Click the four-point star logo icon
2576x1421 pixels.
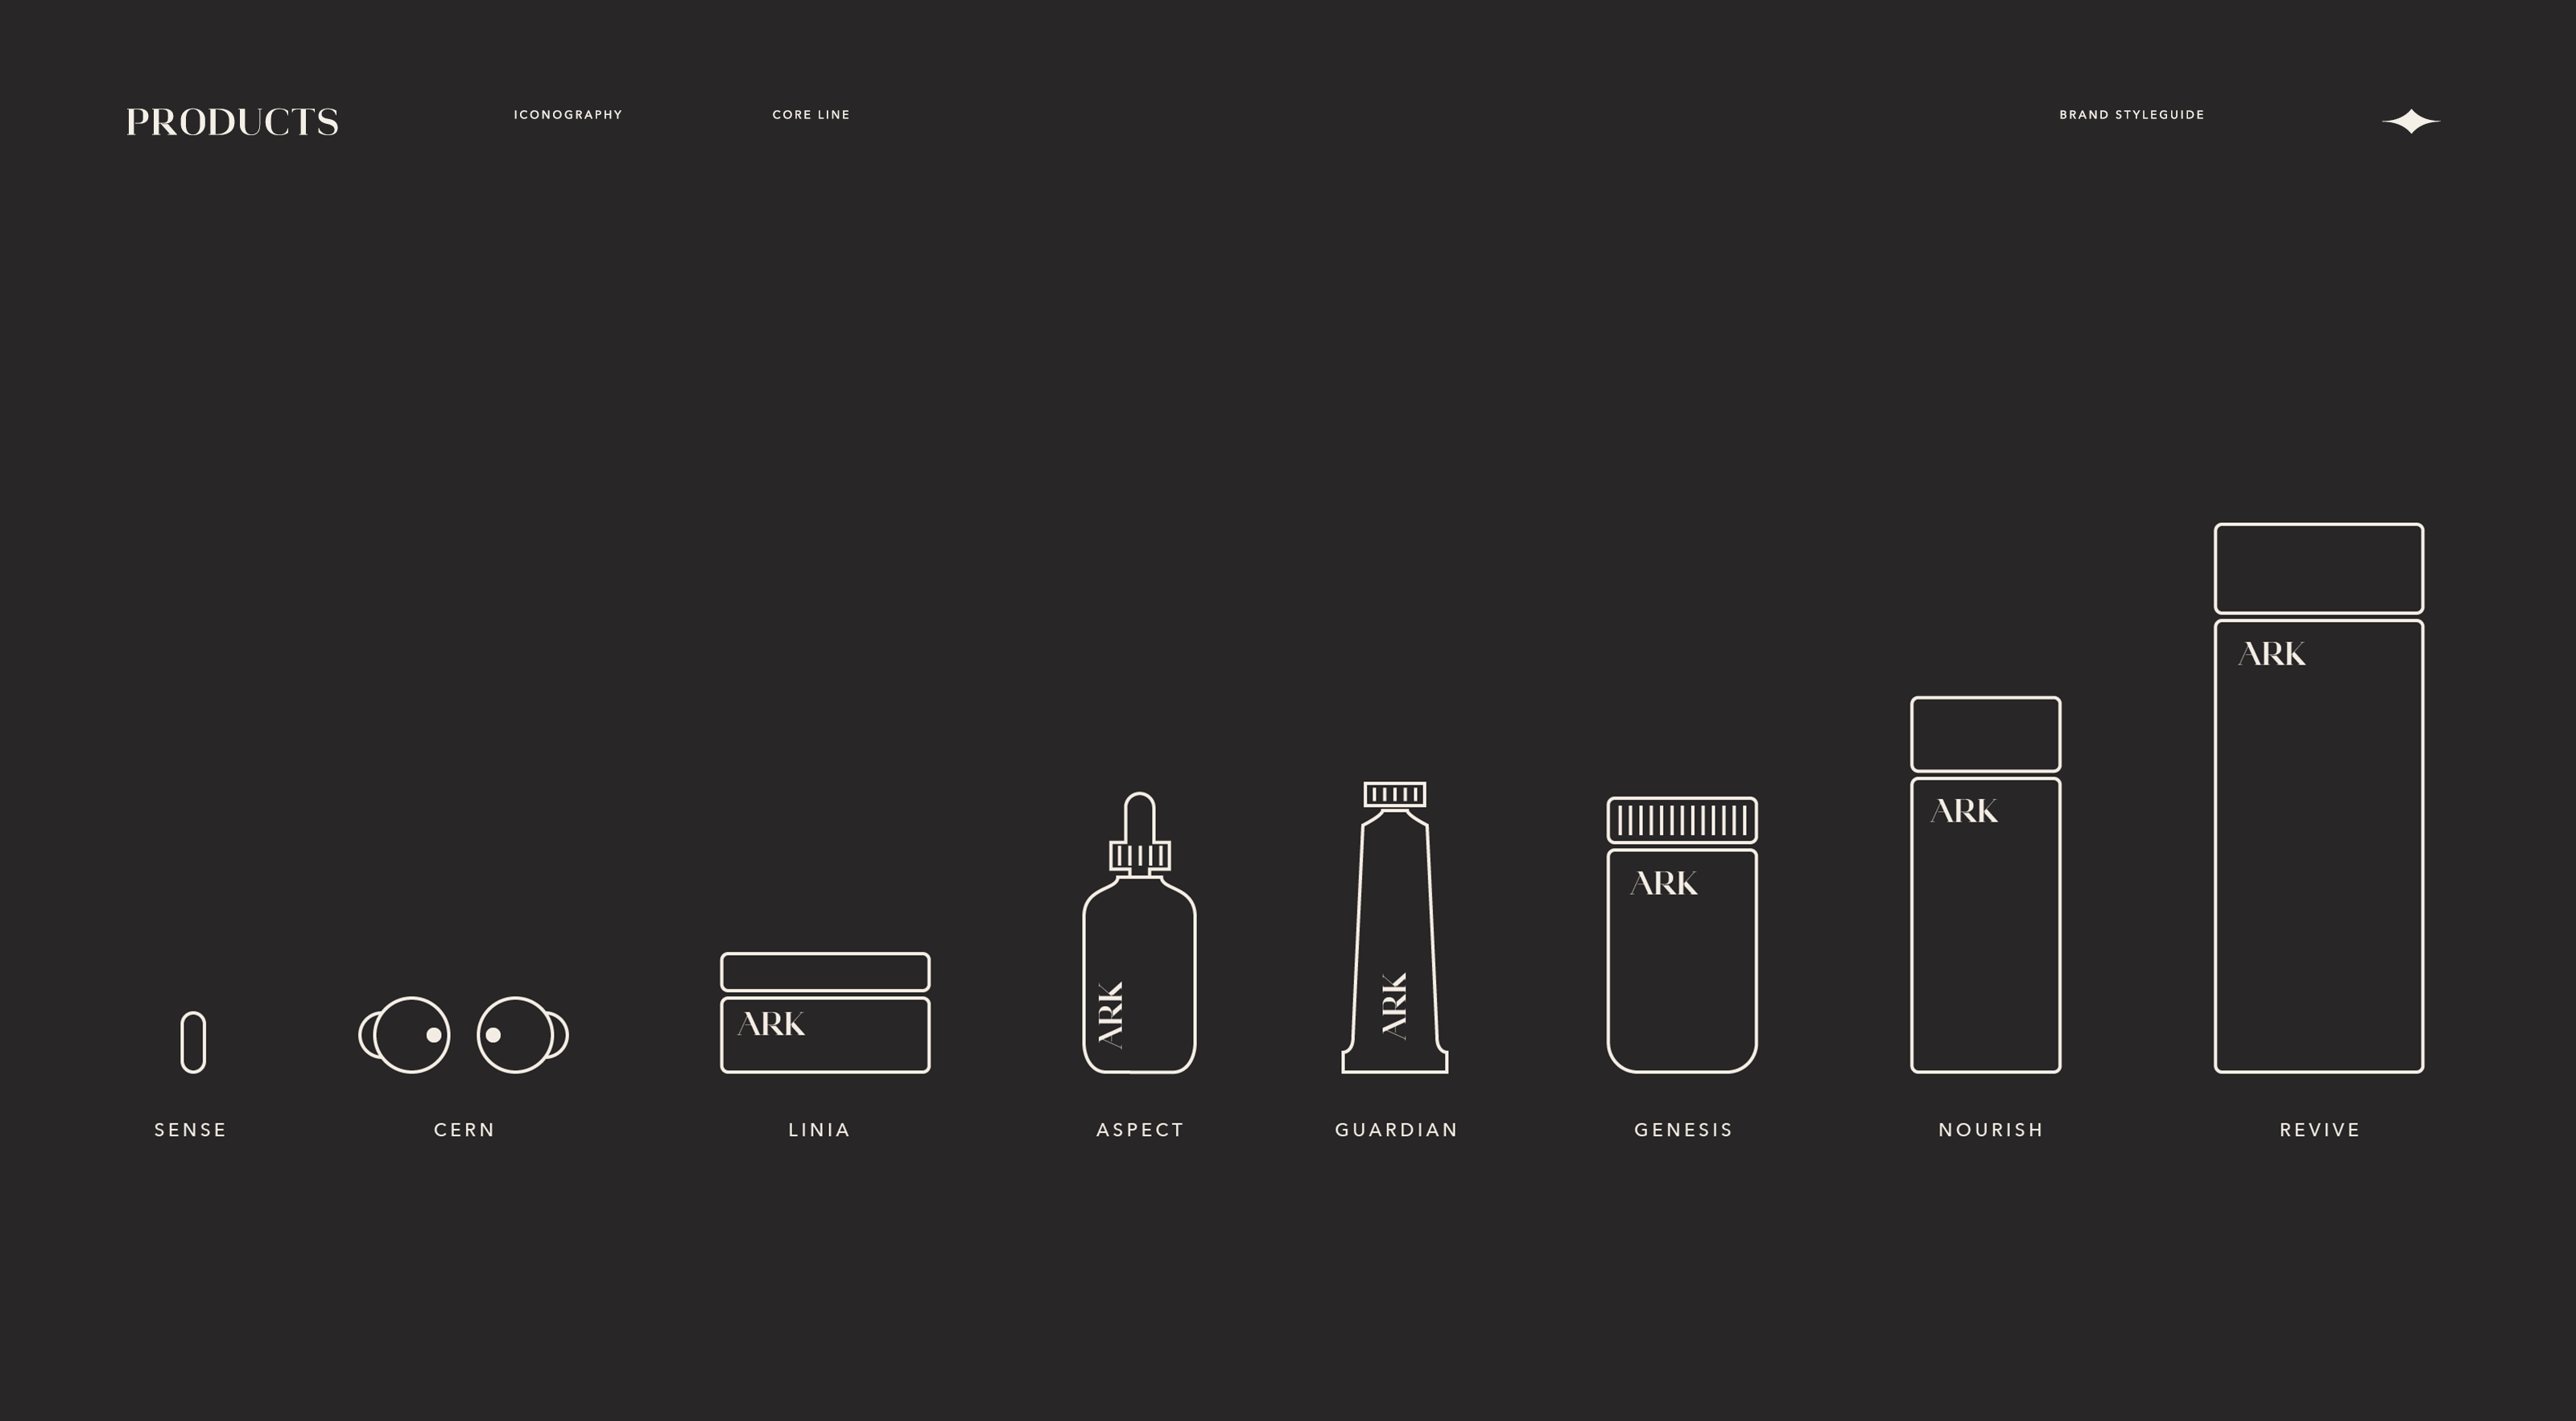[2410, 121]
